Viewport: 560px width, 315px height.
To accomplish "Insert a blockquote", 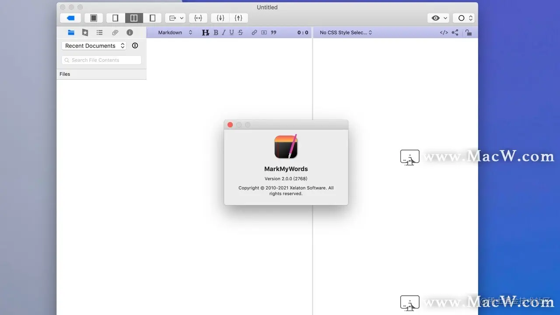I will [x=273, y=32].
